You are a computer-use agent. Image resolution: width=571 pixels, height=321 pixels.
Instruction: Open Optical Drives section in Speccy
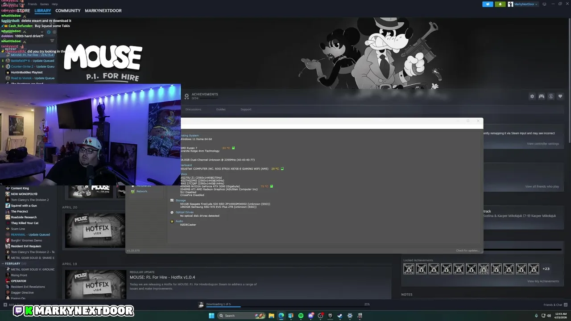[184, 212]
